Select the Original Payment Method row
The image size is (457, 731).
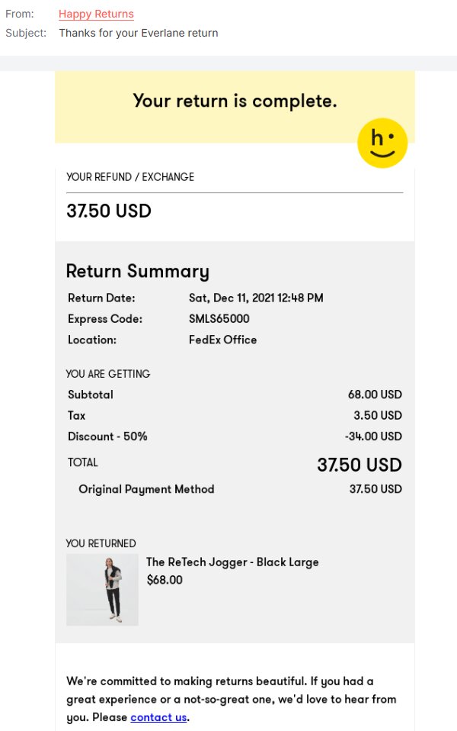(146, 489)
